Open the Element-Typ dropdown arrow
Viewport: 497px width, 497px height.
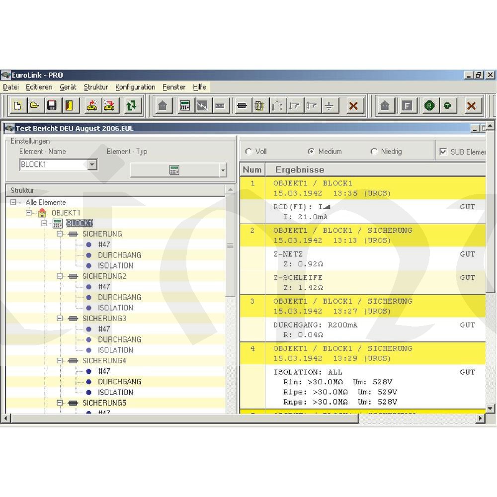pos(223,170)
